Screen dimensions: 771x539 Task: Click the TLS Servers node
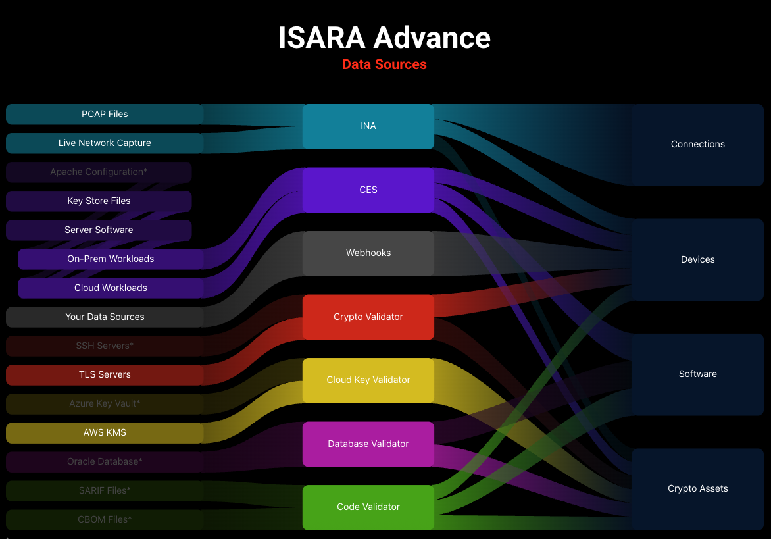pos(105,374)
